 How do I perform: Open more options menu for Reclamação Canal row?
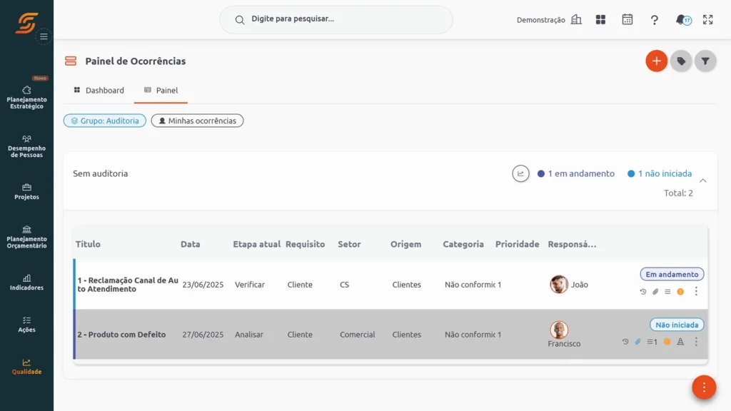tap(696, 291)
